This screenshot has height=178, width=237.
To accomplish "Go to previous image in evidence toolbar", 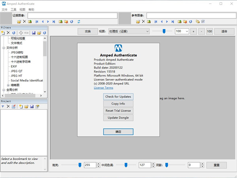I will [x=43, y=22].
